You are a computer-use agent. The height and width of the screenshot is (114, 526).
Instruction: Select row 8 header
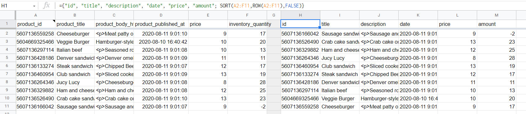click(7, 82)
